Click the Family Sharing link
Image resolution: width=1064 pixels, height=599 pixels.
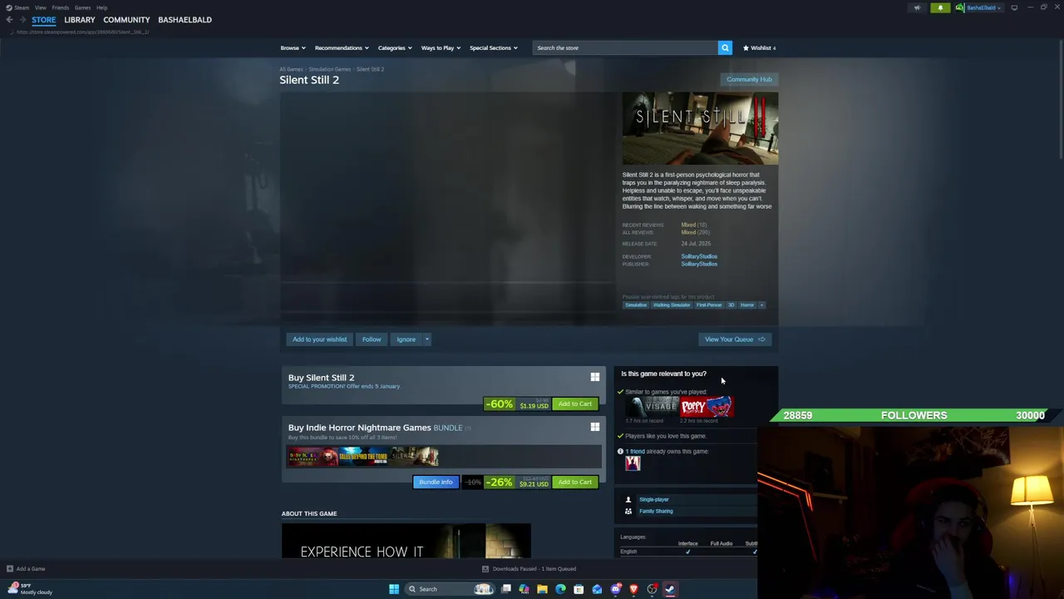click(x=656, y=512)
